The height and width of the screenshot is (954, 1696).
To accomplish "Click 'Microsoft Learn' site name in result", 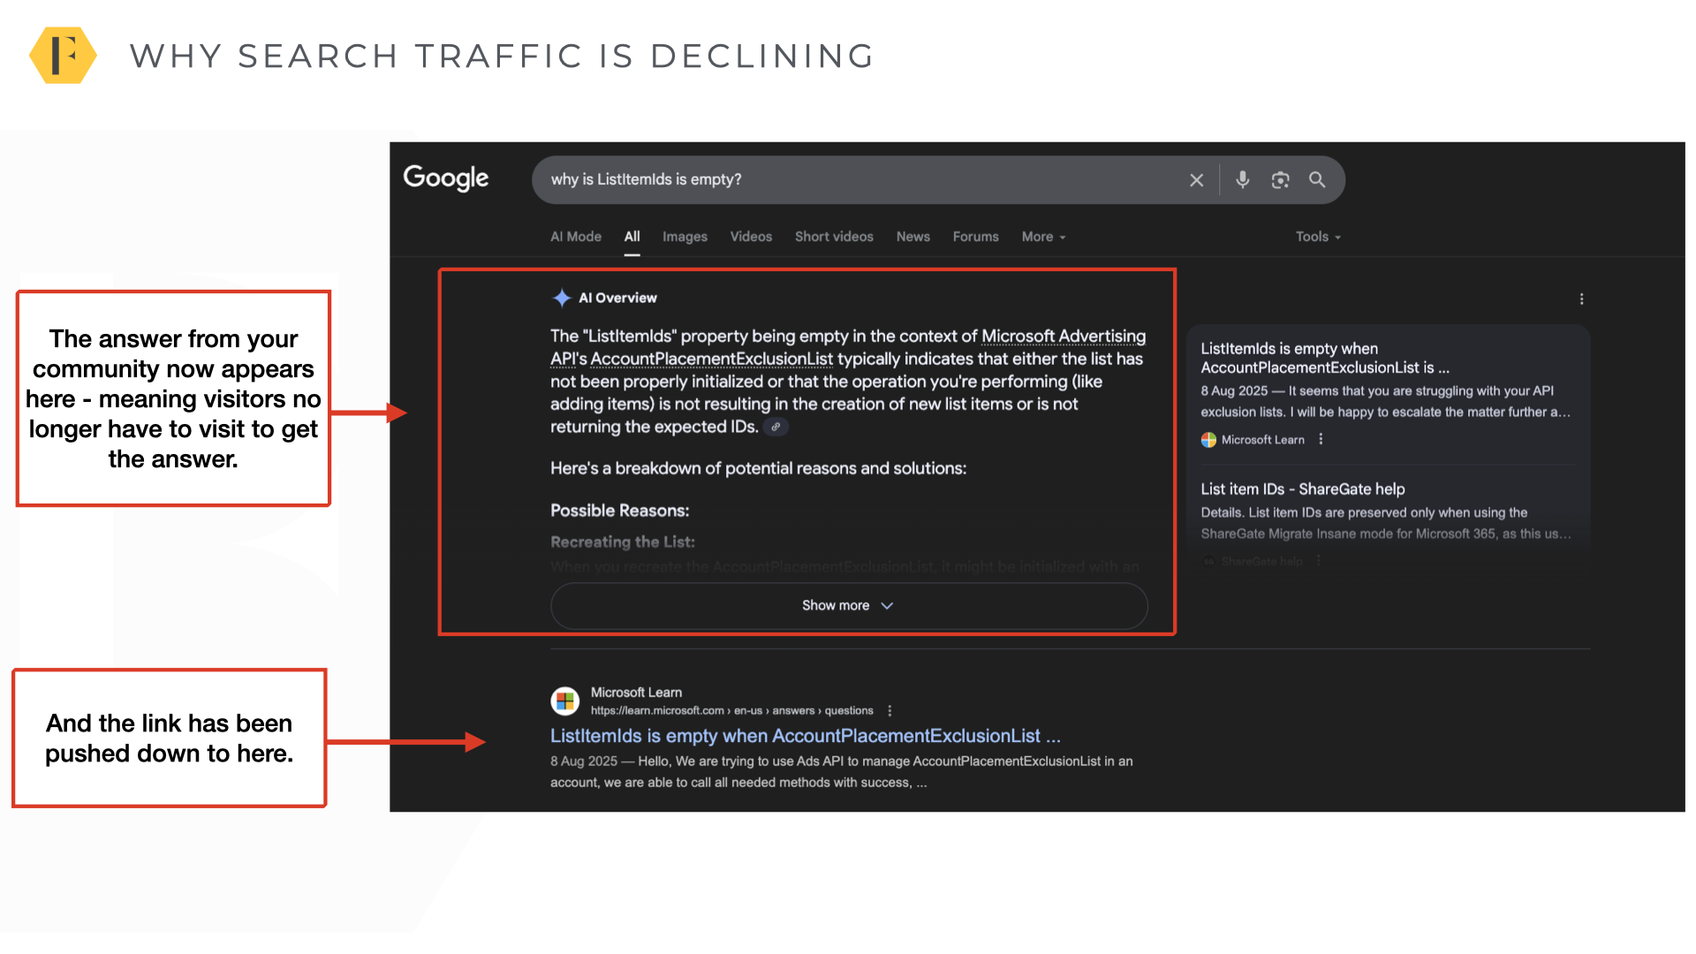I will pos(636,693).
